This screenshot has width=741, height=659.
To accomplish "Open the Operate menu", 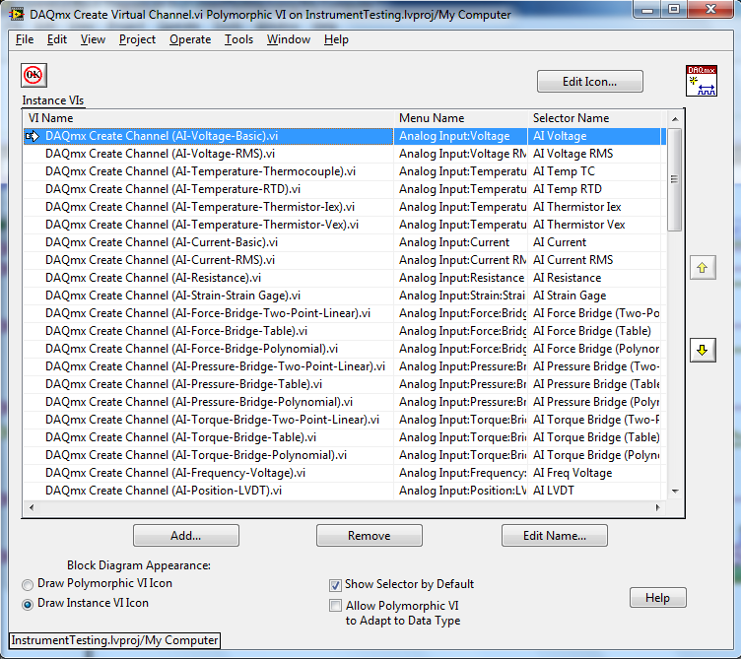I will [190, 39].
